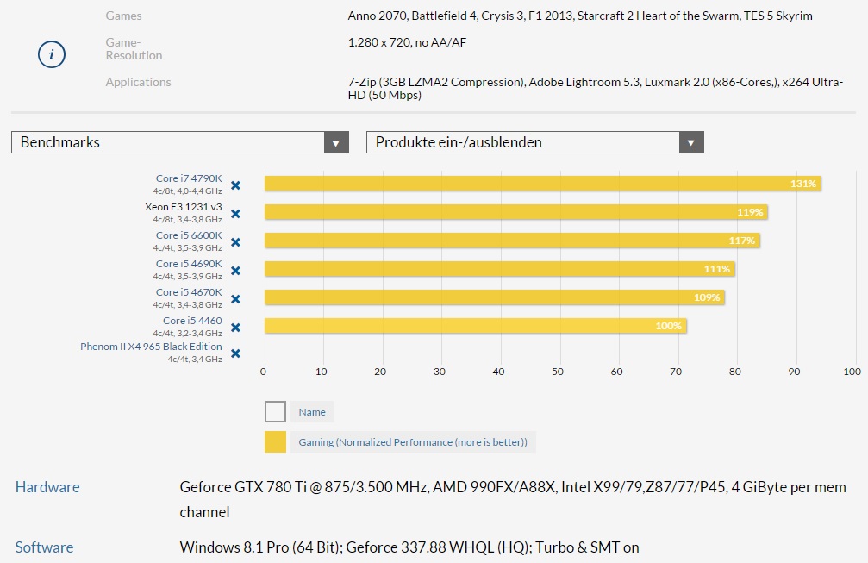Click the Hardware heading

pos(47,486)
